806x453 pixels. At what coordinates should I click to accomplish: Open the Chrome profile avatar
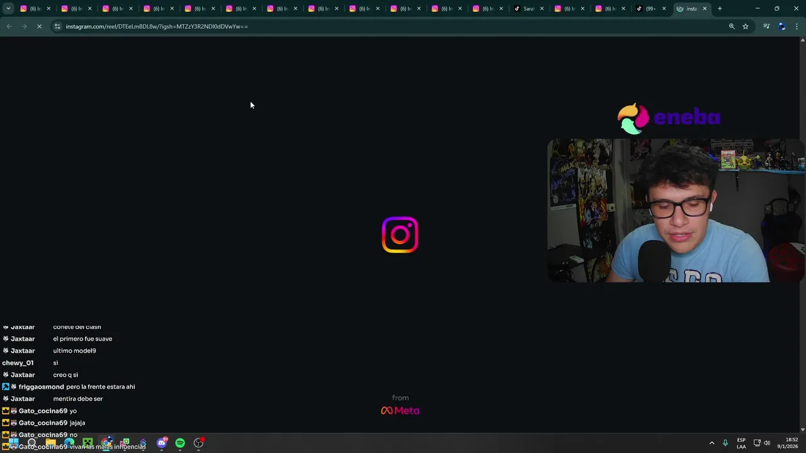point(782,26)
